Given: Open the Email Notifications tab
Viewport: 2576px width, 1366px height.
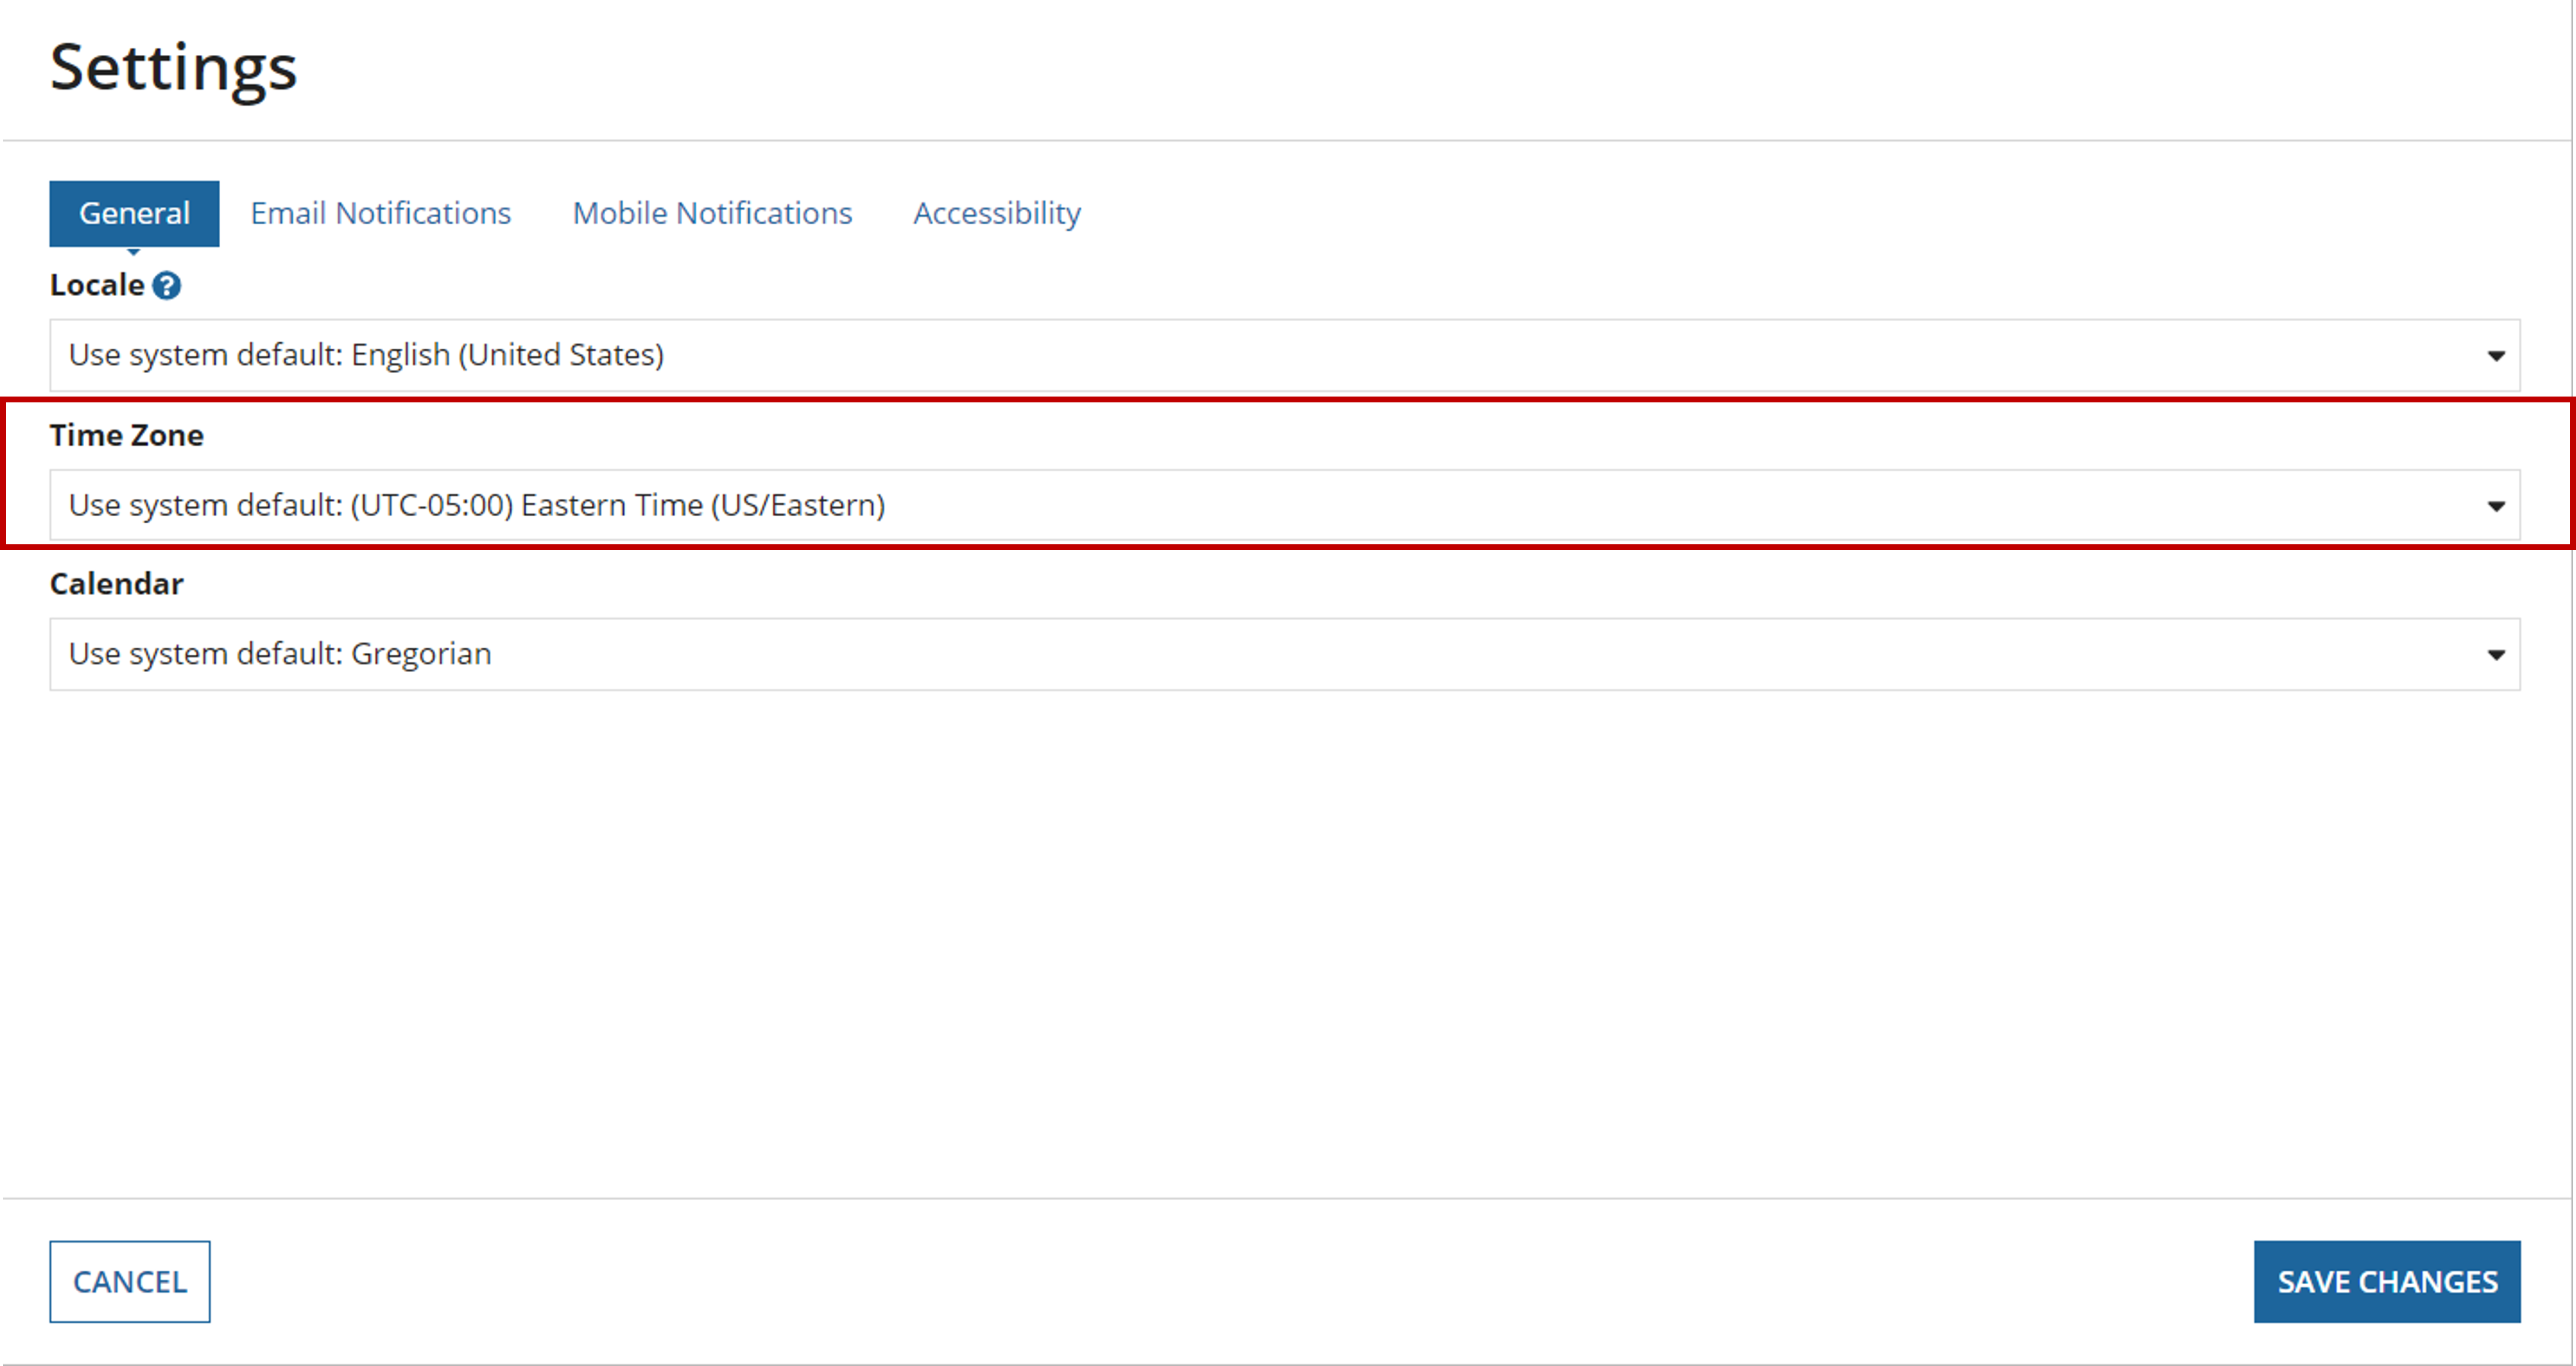Looking at the screenshot, I should (x=380, y=213).
